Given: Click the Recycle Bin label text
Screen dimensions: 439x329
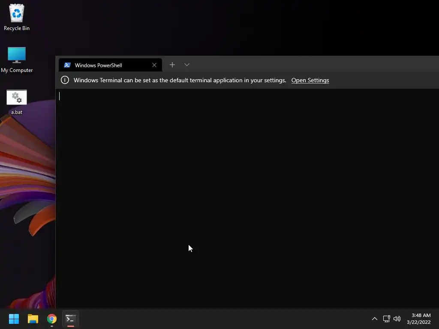Looking at the screenshot, I should (x=17, y=28).
